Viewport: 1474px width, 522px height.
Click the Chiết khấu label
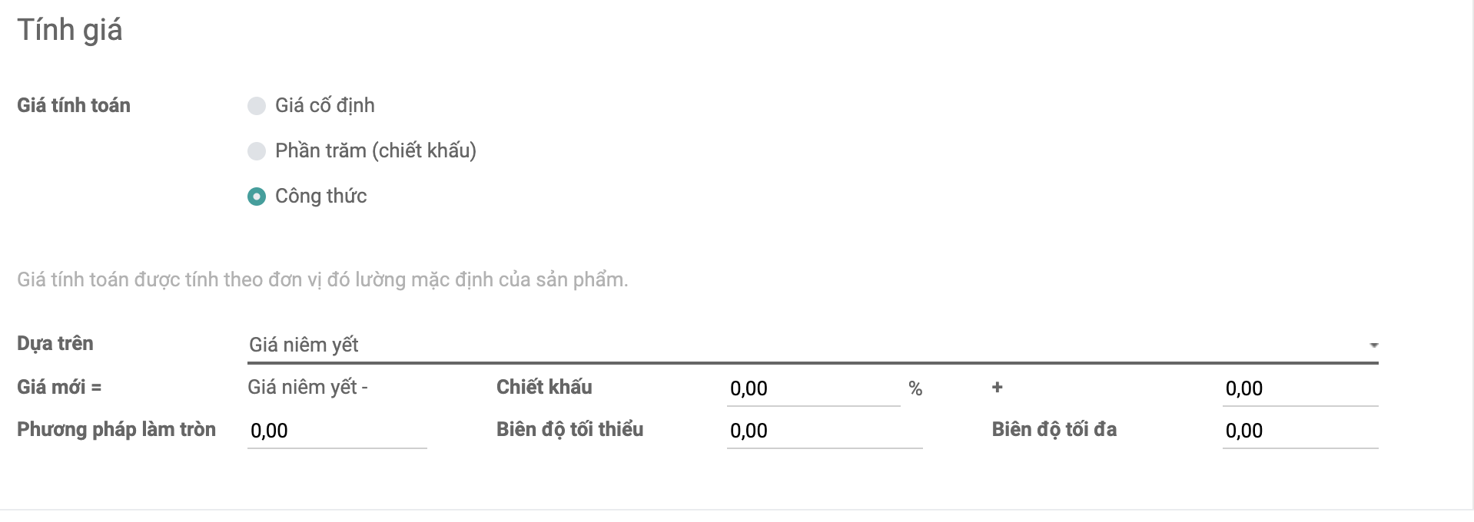(544, 387)
